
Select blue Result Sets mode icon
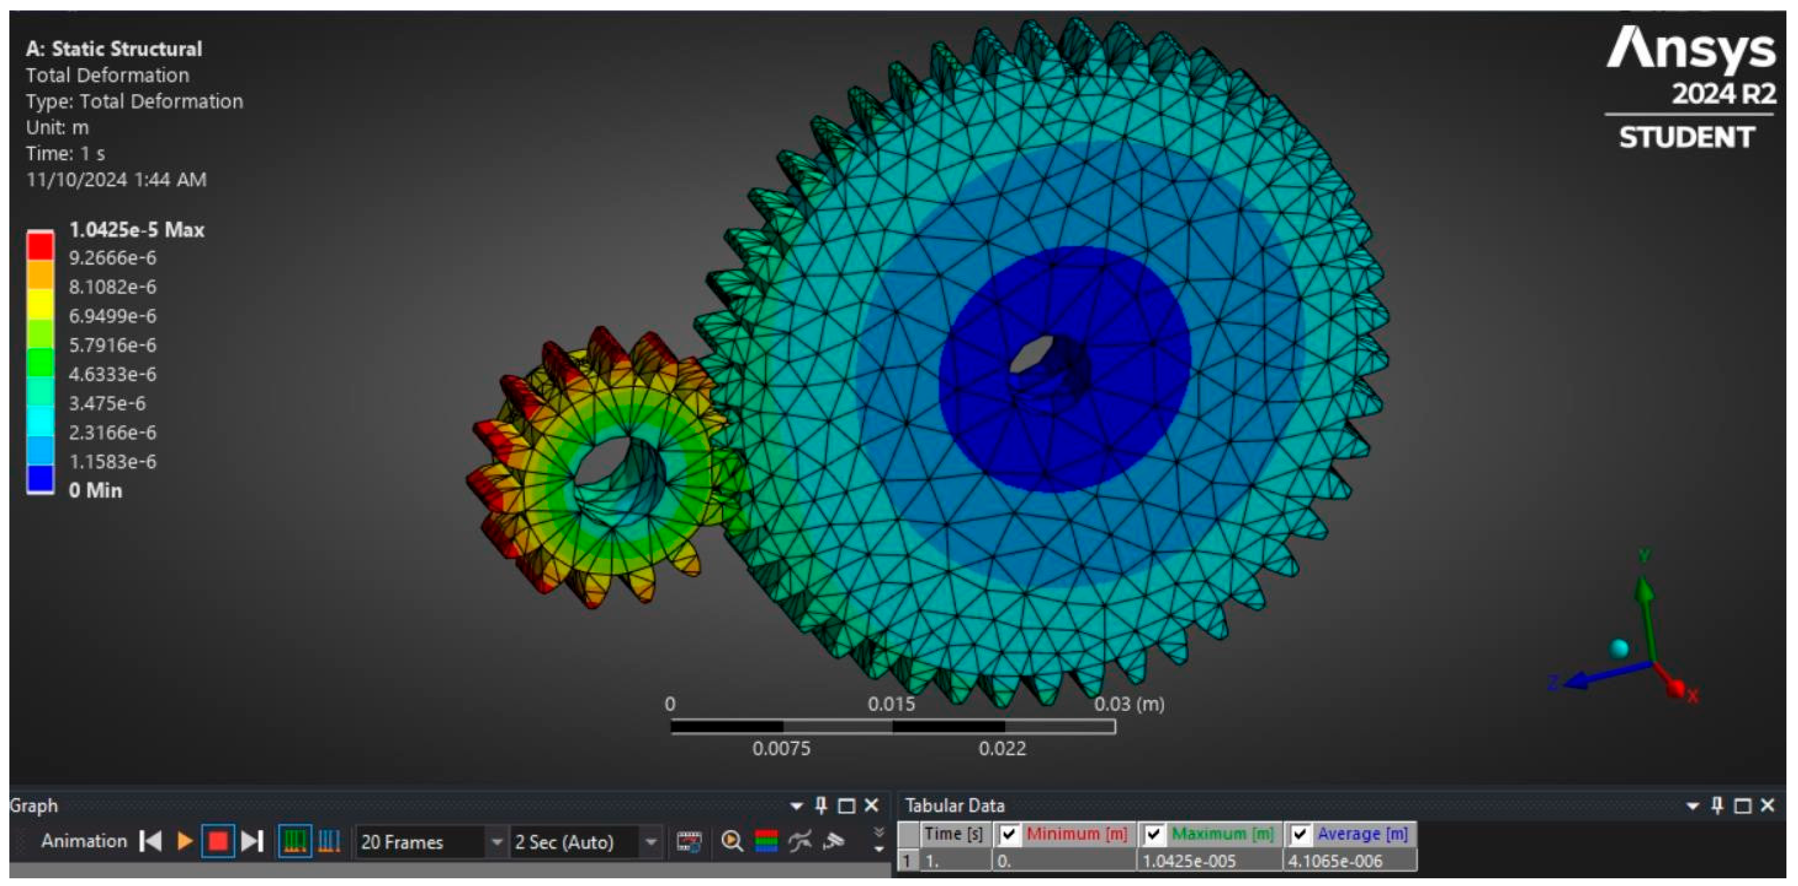[x=329, y=841]
